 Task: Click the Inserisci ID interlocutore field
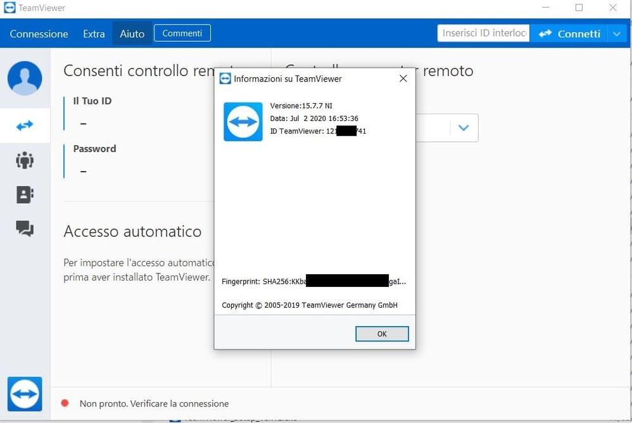(483, 33)
